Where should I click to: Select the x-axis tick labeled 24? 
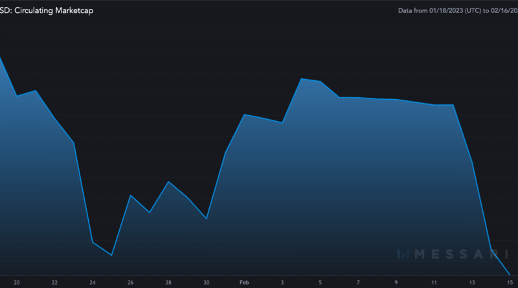[x=93, y=282]
